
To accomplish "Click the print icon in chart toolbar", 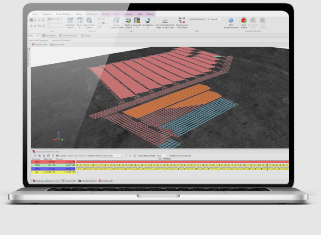I will coord(58,156).
